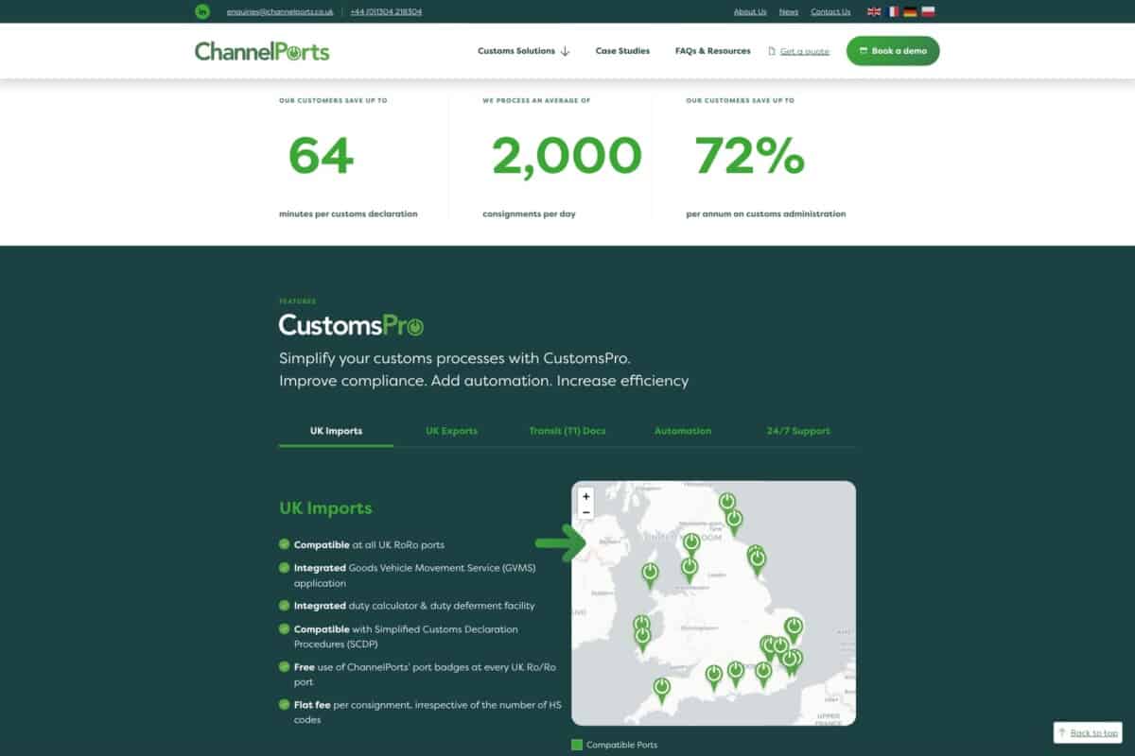The width and height of the screenshot is (1135, 756).
Task: Switch language with the French flag
Action: pyautogui.click(x=892, y=11)
